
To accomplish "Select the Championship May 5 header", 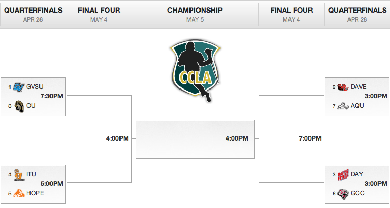I will (x=195, y=14).
